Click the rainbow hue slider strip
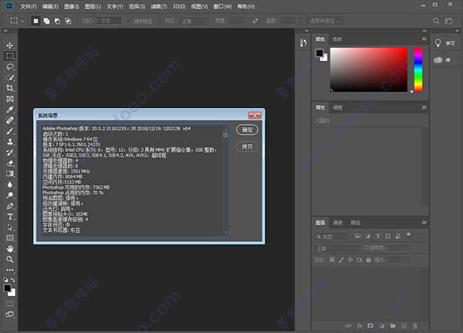The height and width of the screenshot is (333, 463). (418, 70)
